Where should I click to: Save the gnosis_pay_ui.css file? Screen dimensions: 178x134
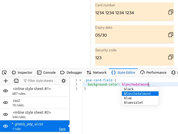[62, 129]
